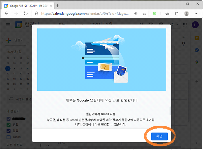Open the 주 view dropdown
This screenshot has width=203, height=150.
point(174,25)
